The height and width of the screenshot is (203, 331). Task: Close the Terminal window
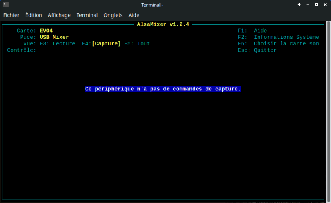[325, 5]
